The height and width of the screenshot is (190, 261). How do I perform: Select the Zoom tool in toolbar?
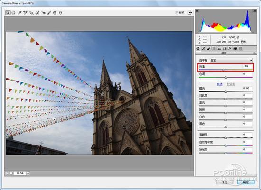tap(8, 13)
